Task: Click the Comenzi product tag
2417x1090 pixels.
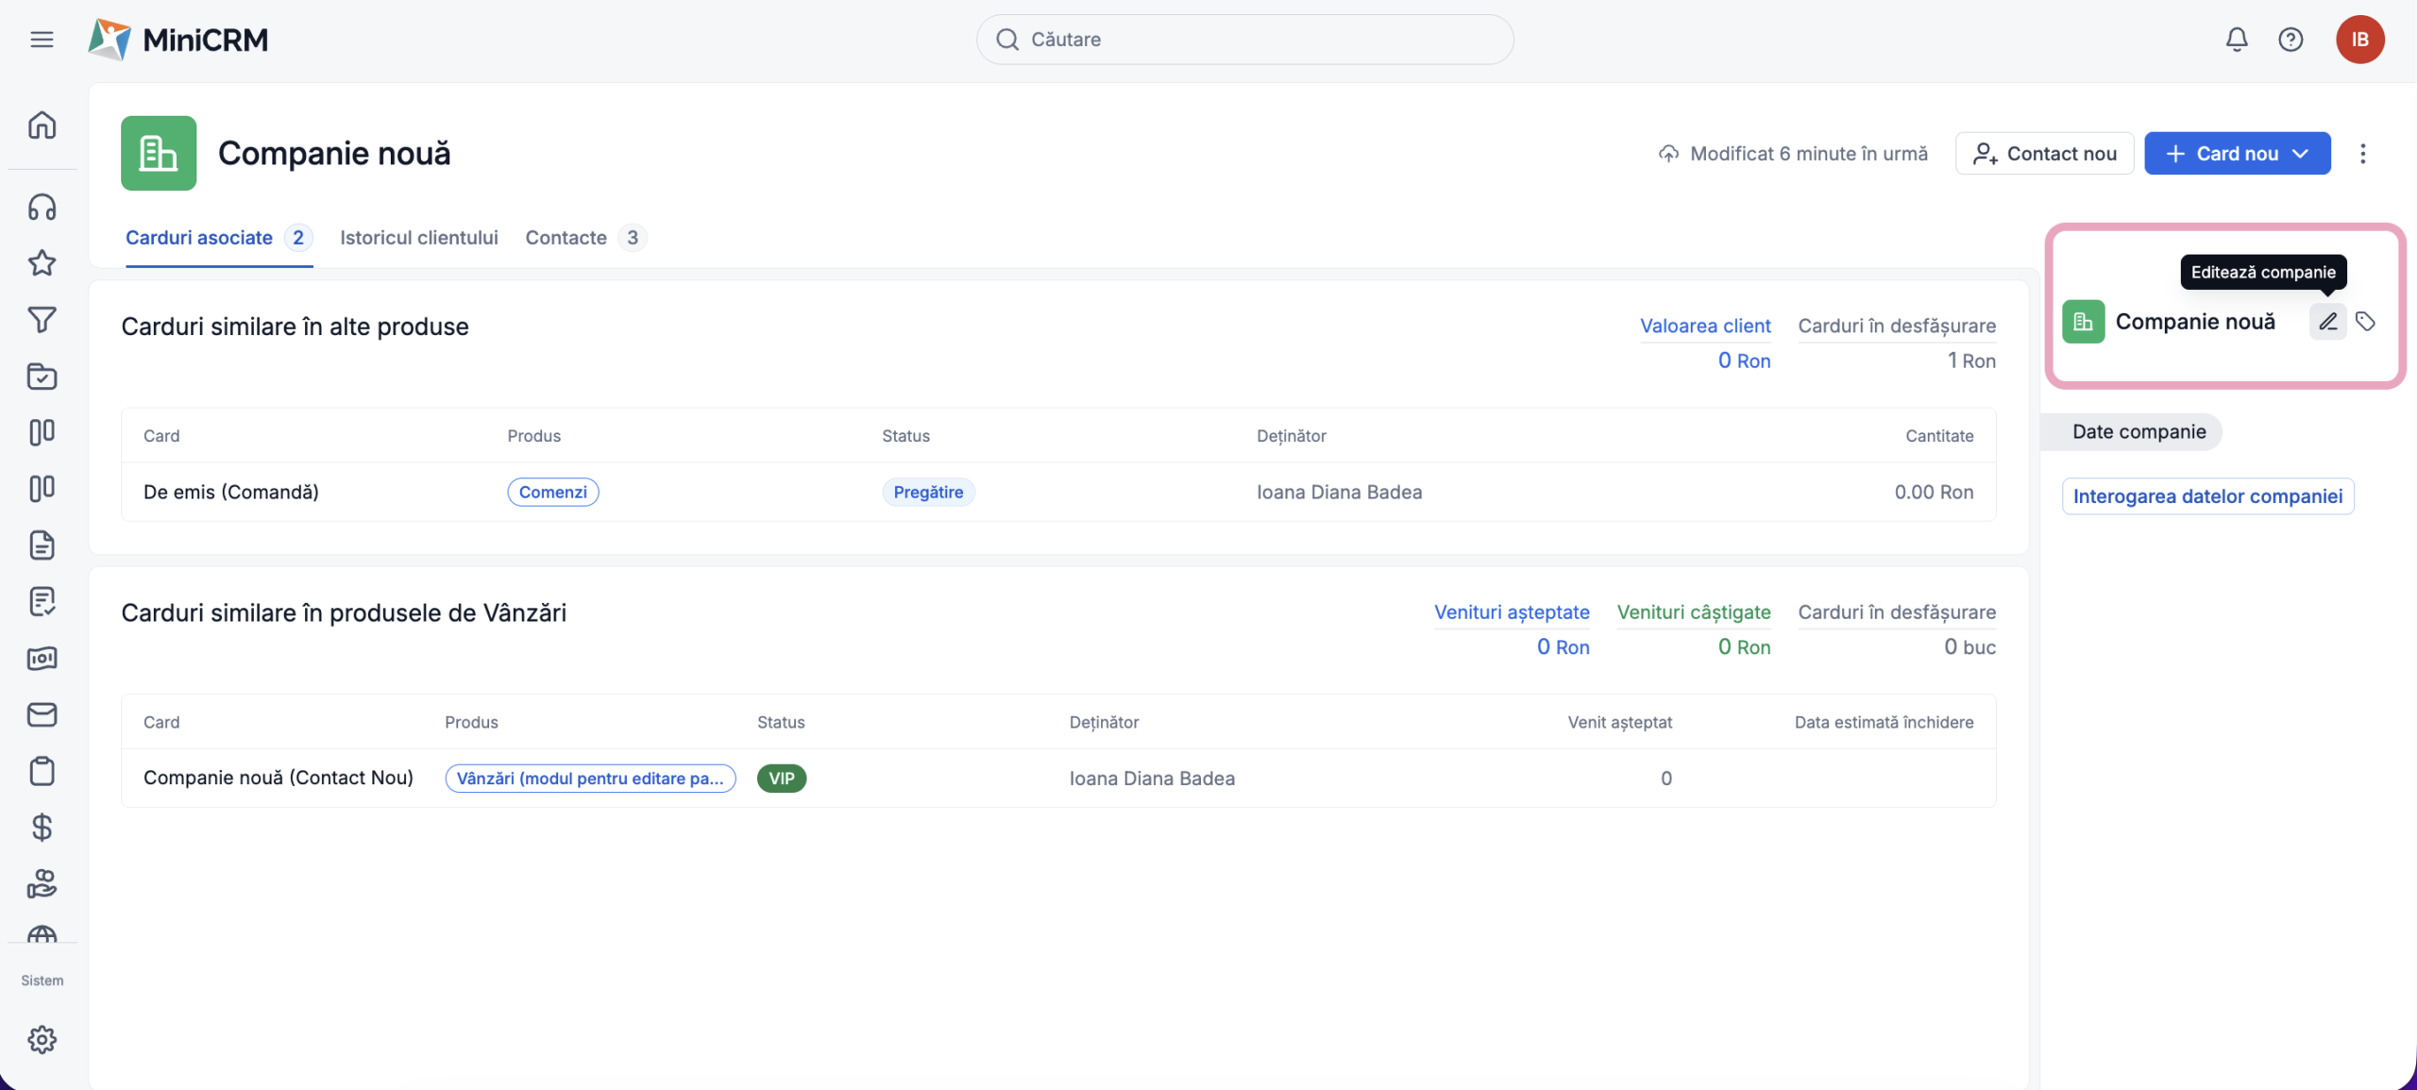Action: (x=552, y=492)
